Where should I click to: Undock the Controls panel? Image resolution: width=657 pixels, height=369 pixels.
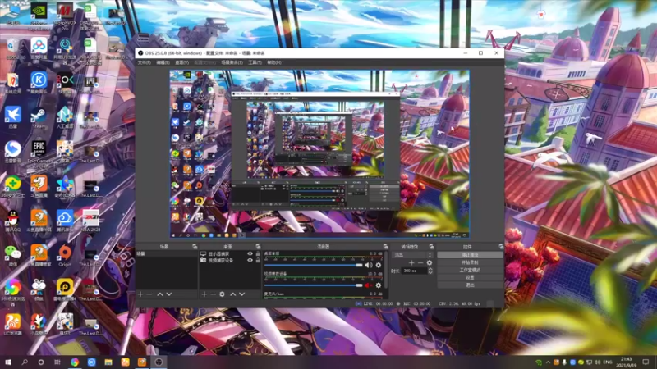501,247
